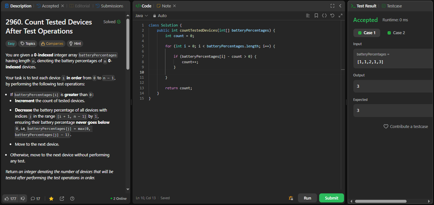
Task: Switch to the Submissions tab
Action: (x=109, y=6)
